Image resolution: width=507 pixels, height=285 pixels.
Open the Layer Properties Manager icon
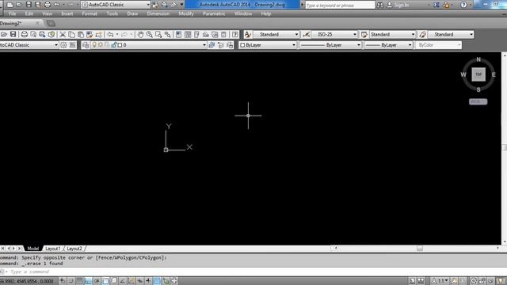(x=86, y=45)
